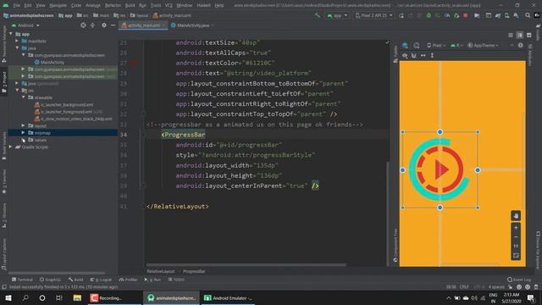Select the progress bar image in preview
Image resolution: width=542 pixels, height=305 pixels.
pyautogui.click(x=440, y=169)
